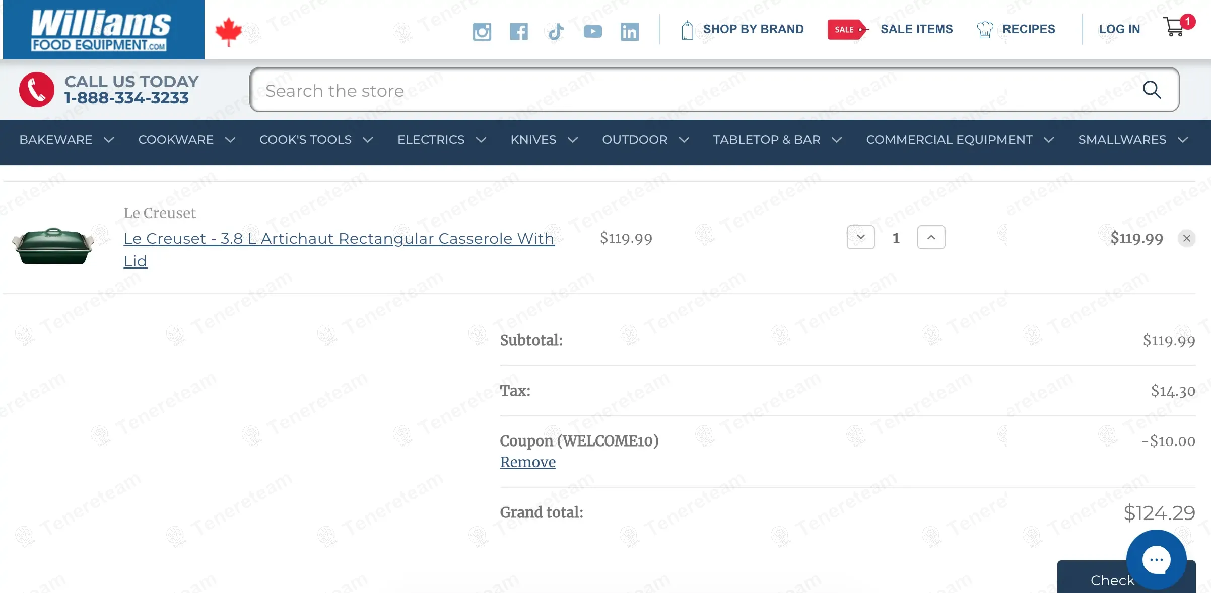The image size is (1211, 593).
Task: Open the YouTube social link
Action: [593, 32]
